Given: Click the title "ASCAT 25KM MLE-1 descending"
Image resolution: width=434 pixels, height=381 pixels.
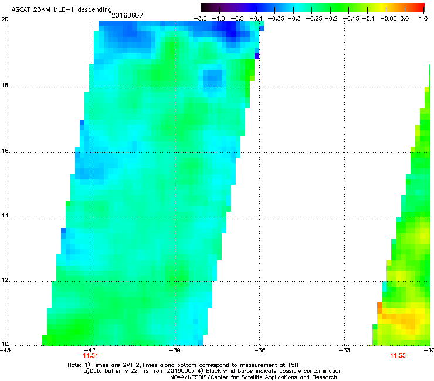Looking at the screenshot, I should click(x=62, y=10).
